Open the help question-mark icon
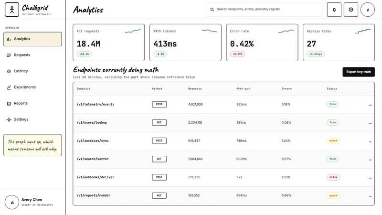 pos(351,10)
